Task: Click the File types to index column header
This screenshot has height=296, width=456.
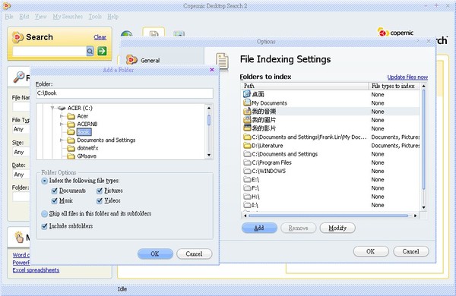Action: [394, 86]
